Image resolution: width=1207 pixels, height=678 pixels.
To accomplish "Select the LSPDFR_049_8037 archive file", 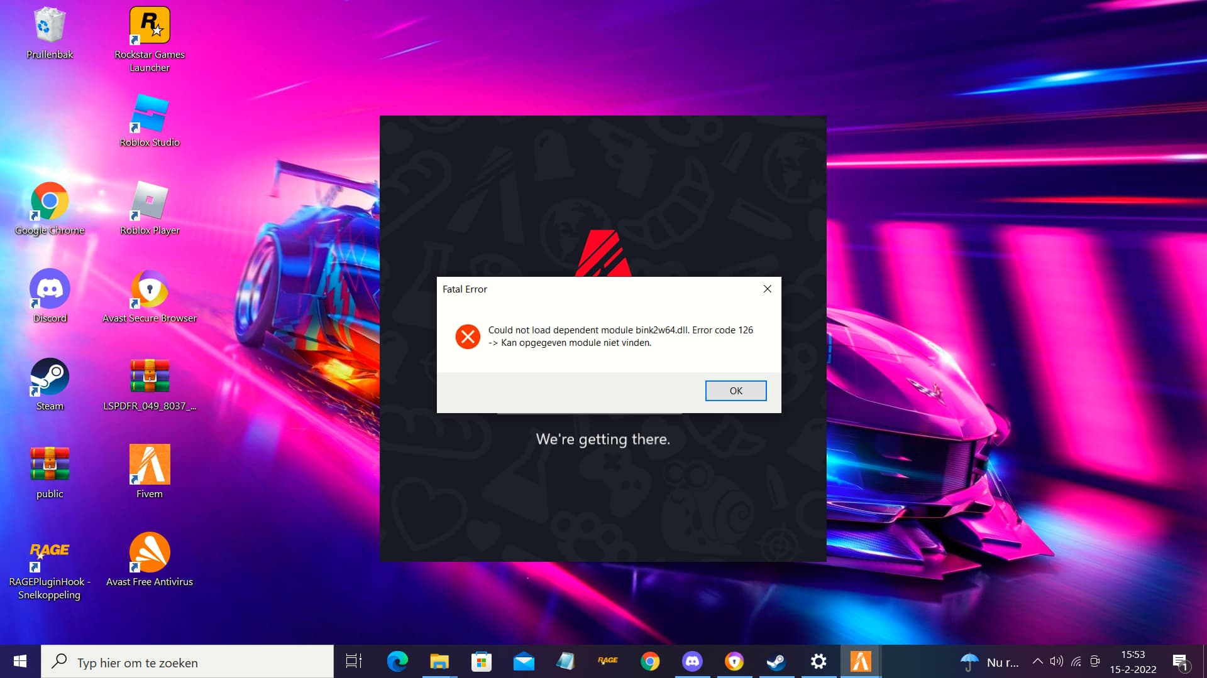I will pyautogui.click(x=150, y=384).
